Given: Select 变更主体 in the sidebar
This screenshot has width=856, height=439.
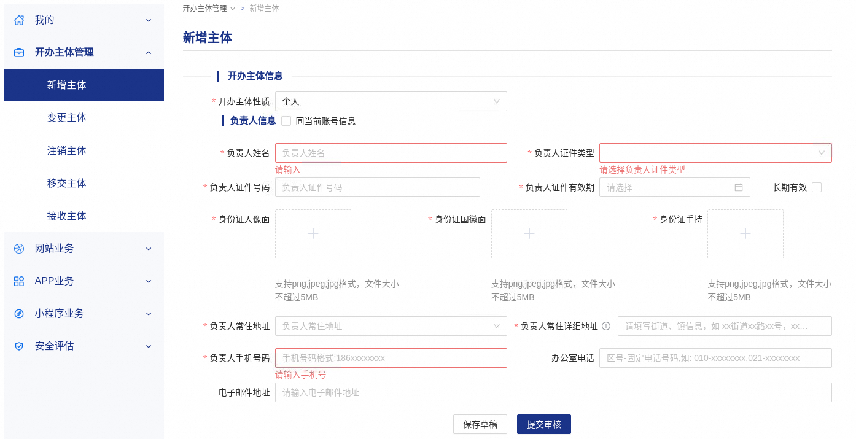Looking at the screenshot, I should 67,118.
